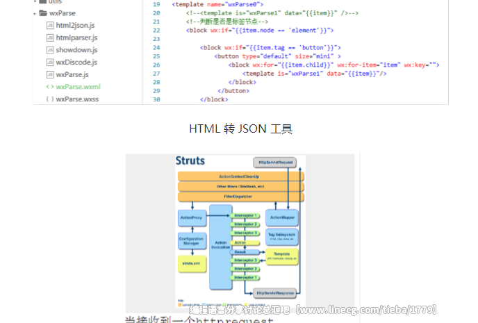Open showdown.js file
478x323 pixels.
(77, 50)
